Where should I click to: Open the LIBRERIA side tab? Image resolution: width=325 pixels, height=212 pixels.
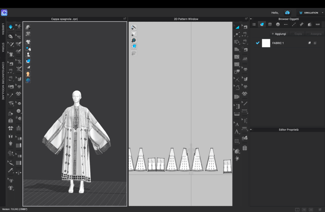[3, 29]
